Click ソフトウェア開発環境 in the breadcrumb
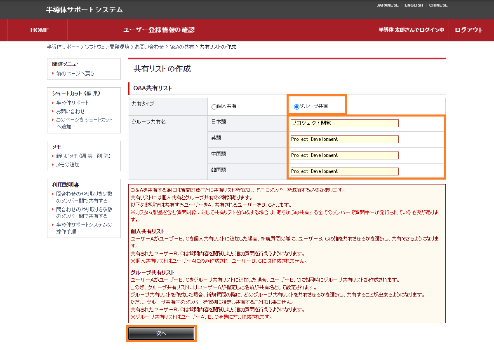This screenshot has height=350, width=494. [x=107, y=47]
